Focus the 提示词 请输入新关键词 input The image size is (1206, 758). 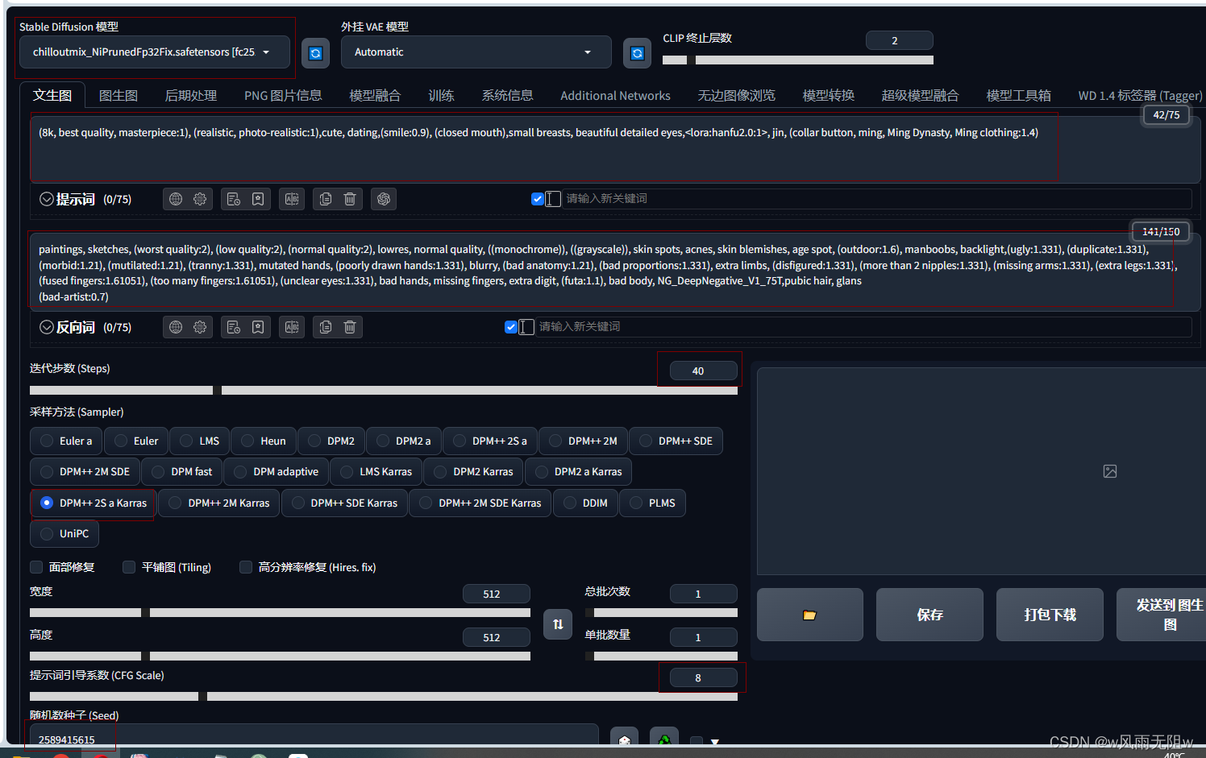tap(877, 199)
